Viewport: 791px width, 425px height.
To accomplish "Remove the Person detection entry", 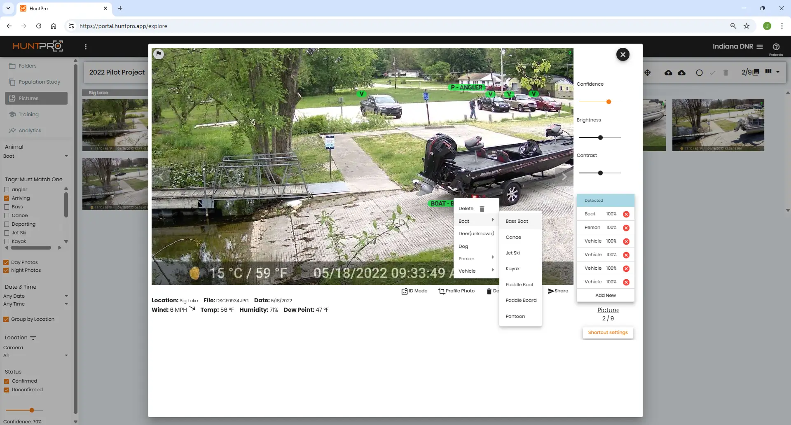I will click(x=626, y=228).
